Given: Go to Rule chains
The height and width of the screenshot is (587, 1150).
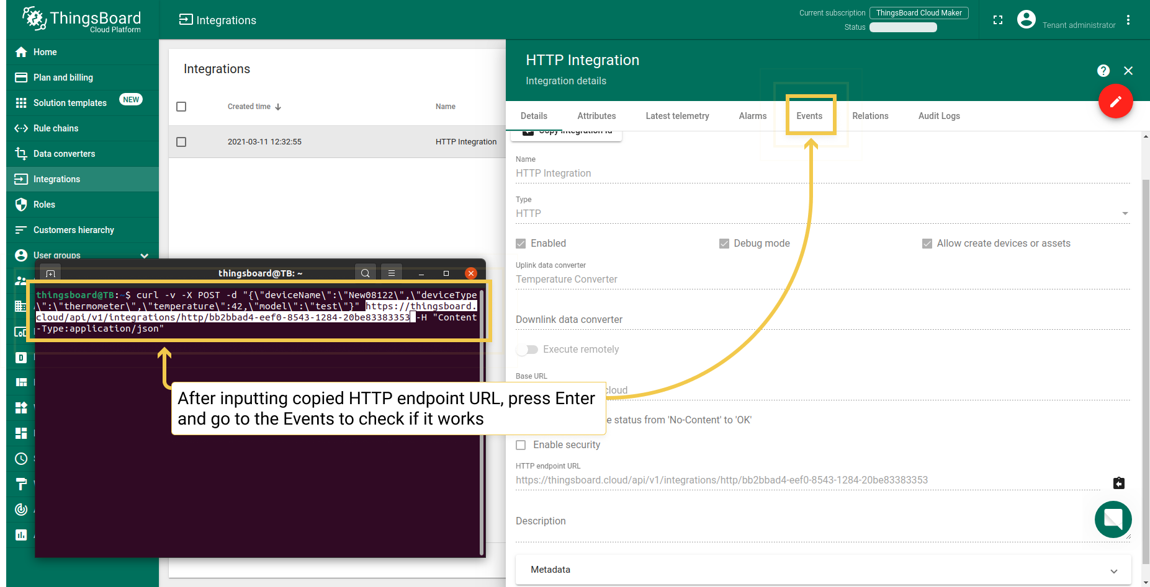Looking at the screenshot, I should [x=83, y=128].
